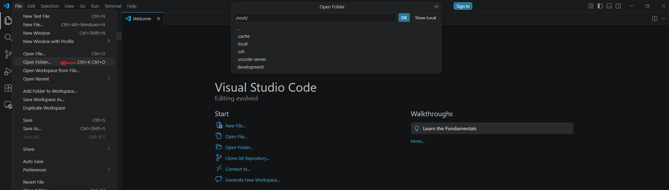Toggle hidden files eye icon in Open Folder
The width and height of the screenshot is (669, 190).
pos(436,7)
